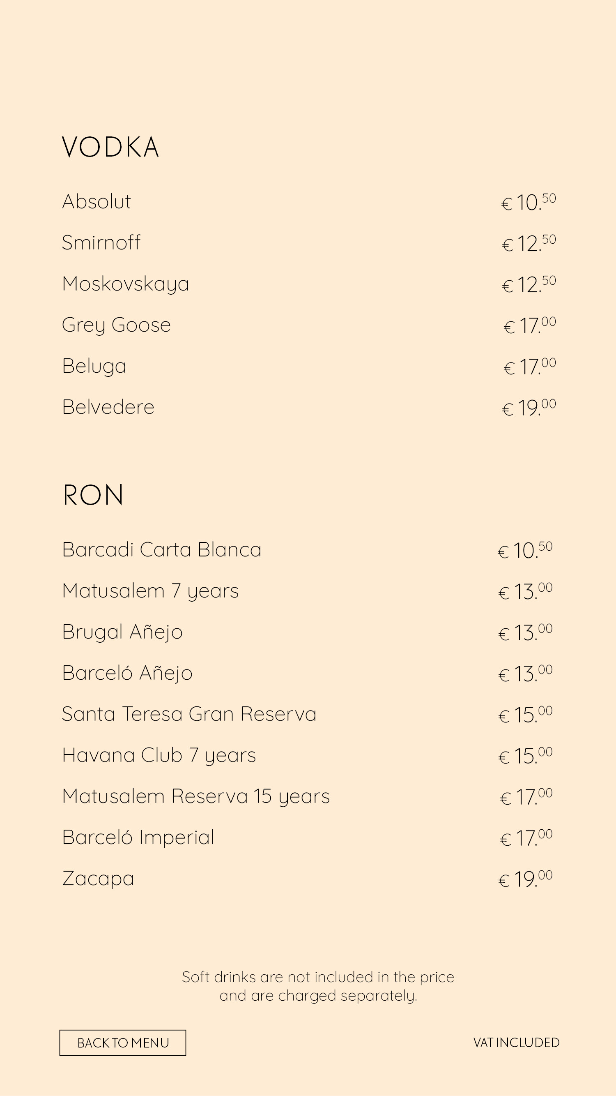Screen dimensions: 616x1096
Task: Click the BACK TO MENU button
Action: 122,1043
